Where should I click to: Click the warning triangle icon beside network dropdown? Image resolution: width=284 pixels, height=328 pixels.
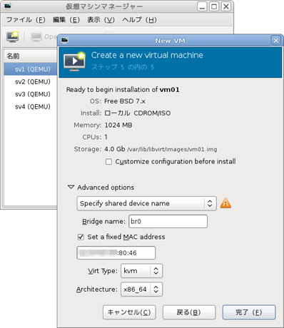point(225,203)
